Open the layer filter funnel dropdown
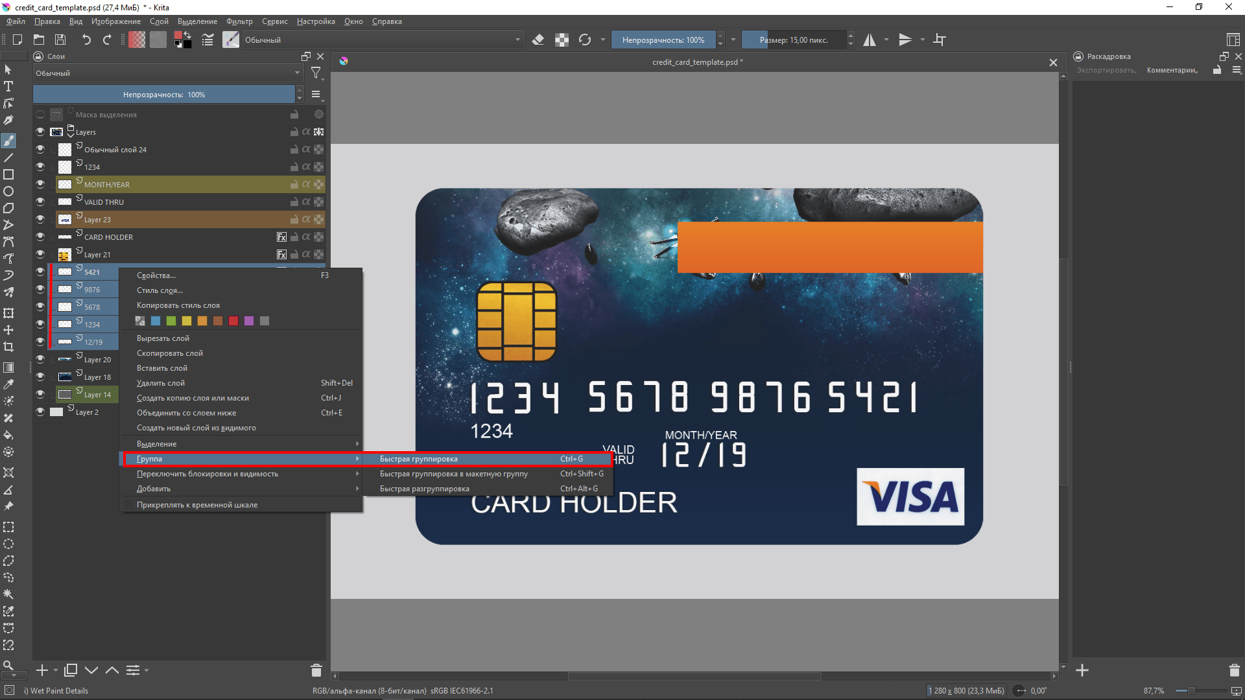Image resolution: width=1245 pixels, height=700 pixels. (316, 73)
